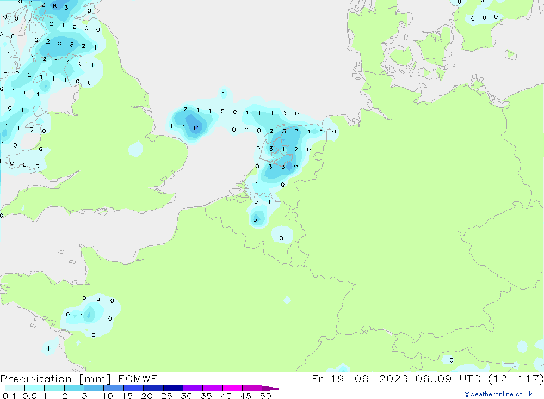Screen dimensions: 544x399
Task: Click the '0' value over the Alps
Action: pyautogui.click(x=452, y=360)
